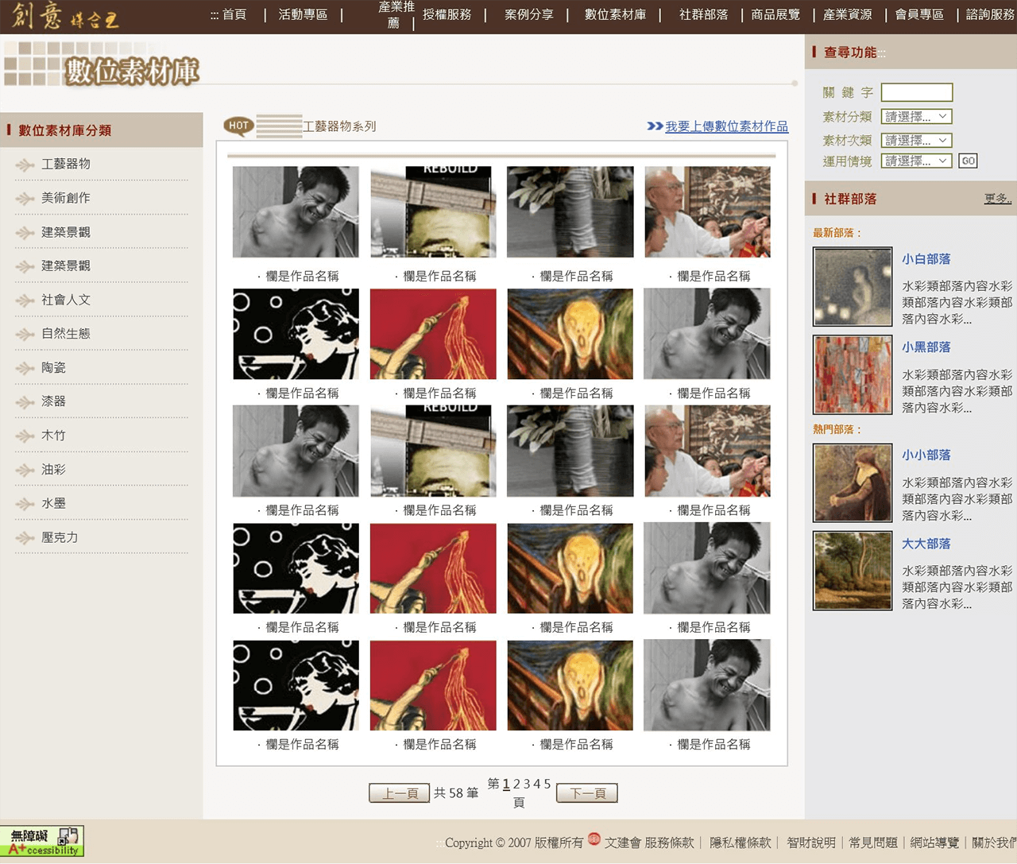Click the GO search button

click(x=968, y=161)
